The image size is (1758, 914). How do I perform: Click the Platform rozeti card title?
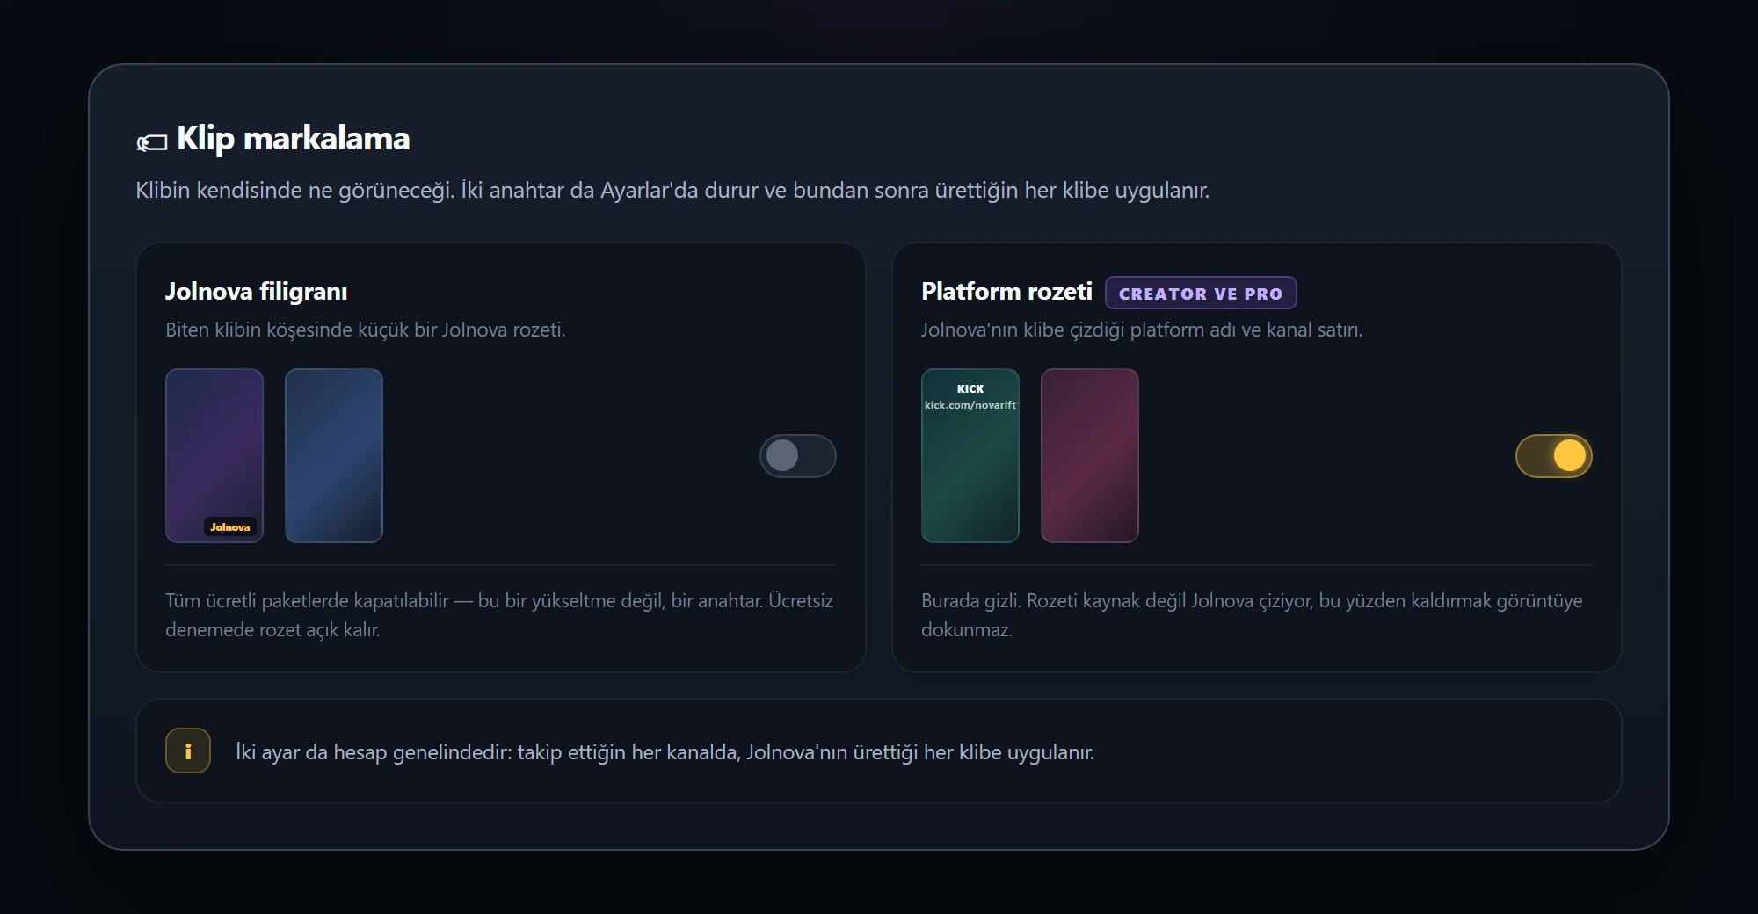click(x=1006, y=292)
